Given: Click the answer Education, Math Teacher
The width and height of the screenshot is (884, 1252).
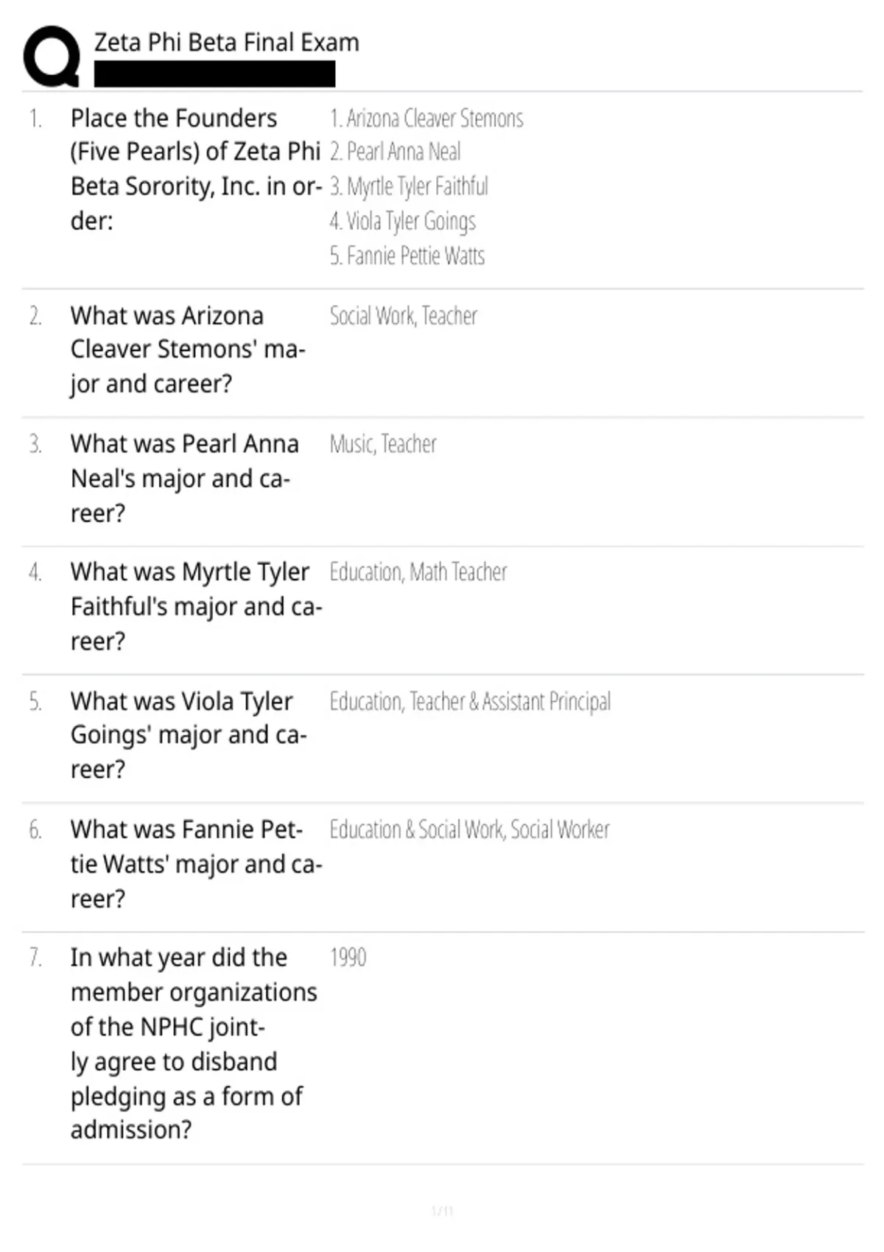Looking at the screenshot, I should tap(418, 572).
